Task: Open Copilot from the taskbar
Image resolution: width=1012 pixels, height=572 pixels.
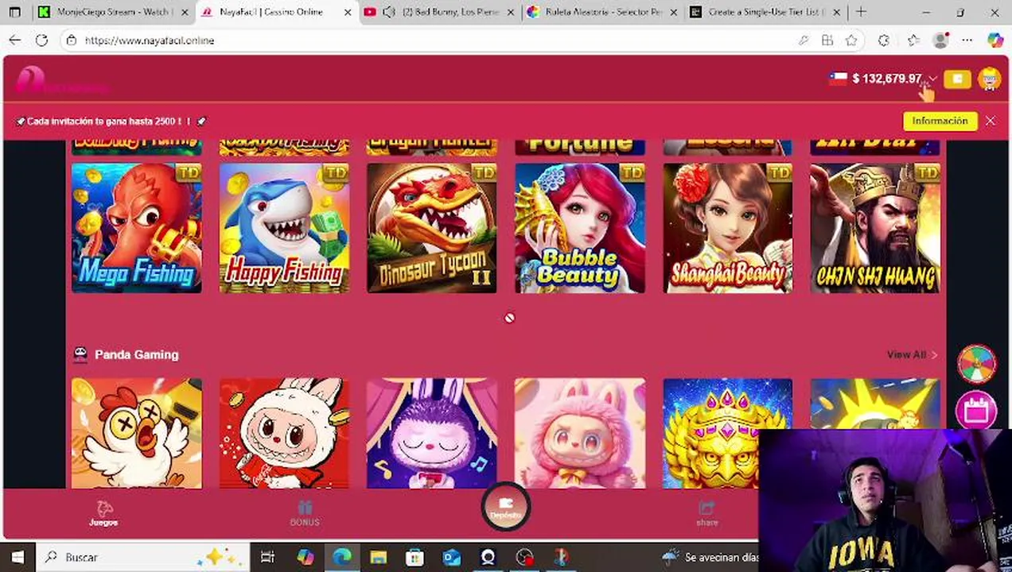Action: tap(306, 557)
